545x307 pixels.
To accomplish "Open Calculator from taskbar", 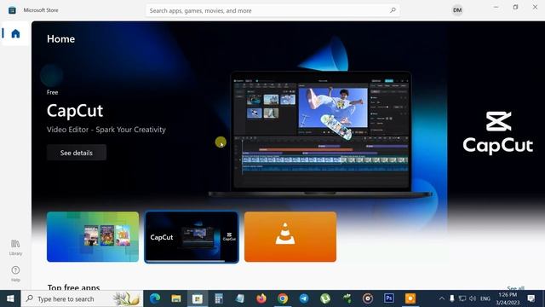I will point(219,298).
